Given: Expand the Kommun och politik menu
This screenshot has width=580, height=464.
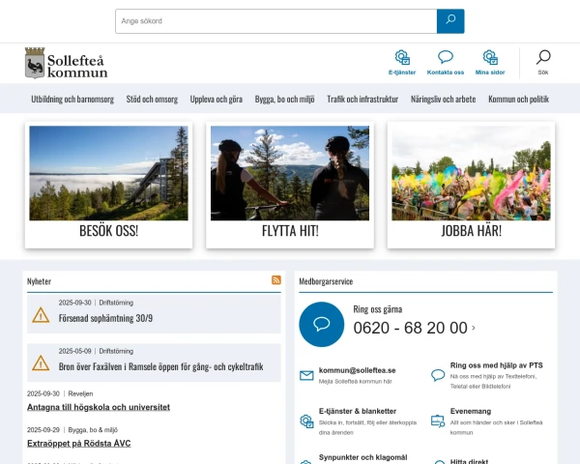Looking at the screenshot, I should (x=518, y=100).
